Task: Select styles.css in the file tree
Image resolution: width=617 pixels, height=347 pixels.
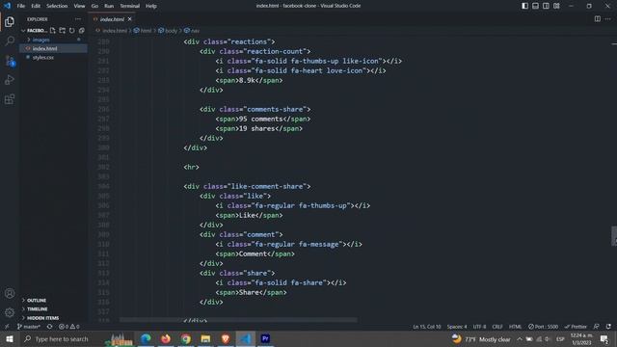Action: 53,58
